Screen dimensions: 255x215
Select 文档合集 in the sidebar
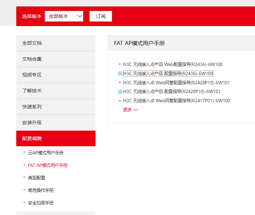click(x=56, y=59)
